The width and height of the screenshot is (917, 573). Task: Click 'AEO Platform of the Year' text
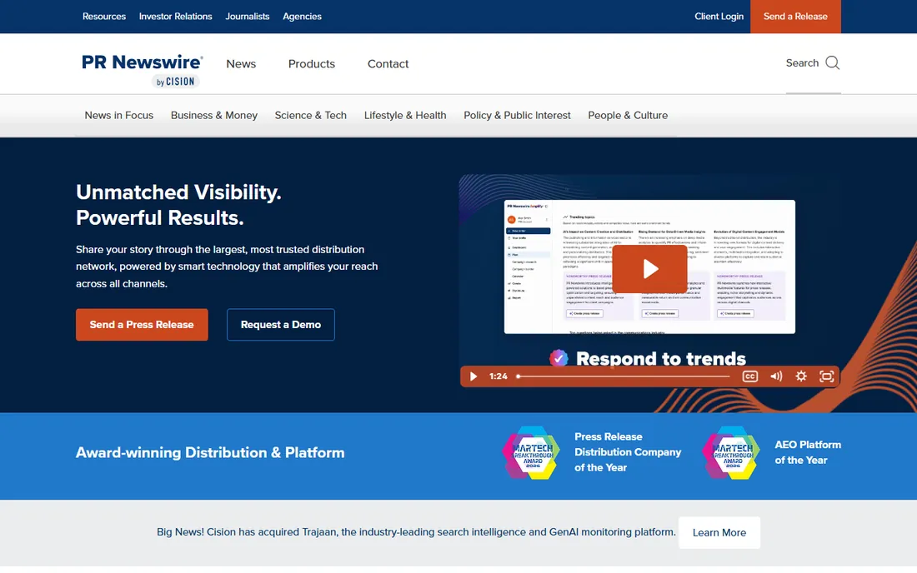tap(808, 452)
